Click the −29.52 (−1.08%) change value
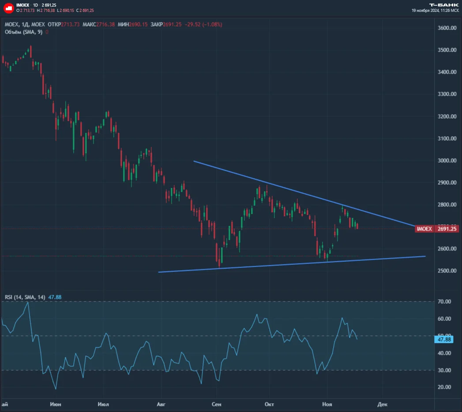 (x=203, y=24)
